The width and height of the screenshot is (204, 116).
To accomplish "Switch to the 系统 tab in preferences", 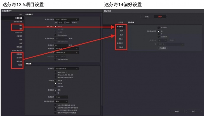I will [x=147, y=17].
